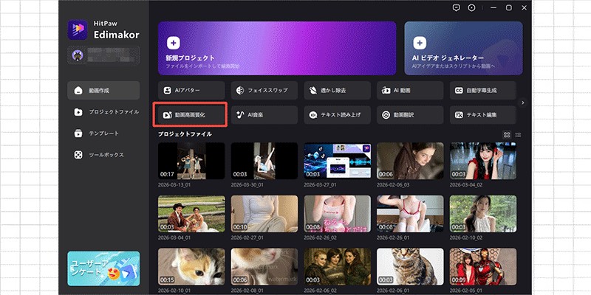Open project thumbnail 2026-02-05_01
The width and height of the screenshot is (591, 295).
[x=483, y=266]
